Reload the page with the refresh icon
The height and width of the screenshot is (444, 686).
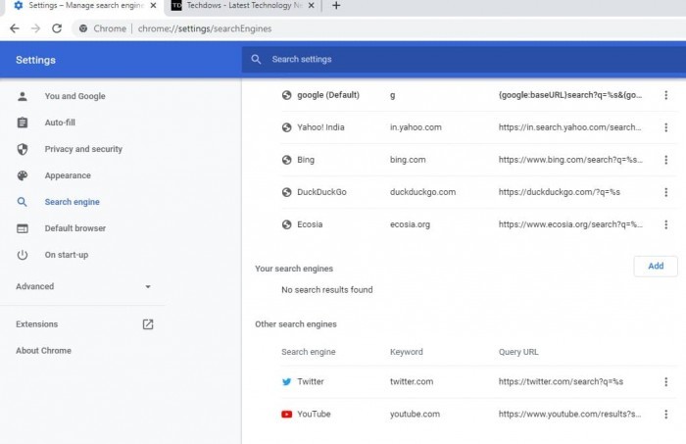57,28
